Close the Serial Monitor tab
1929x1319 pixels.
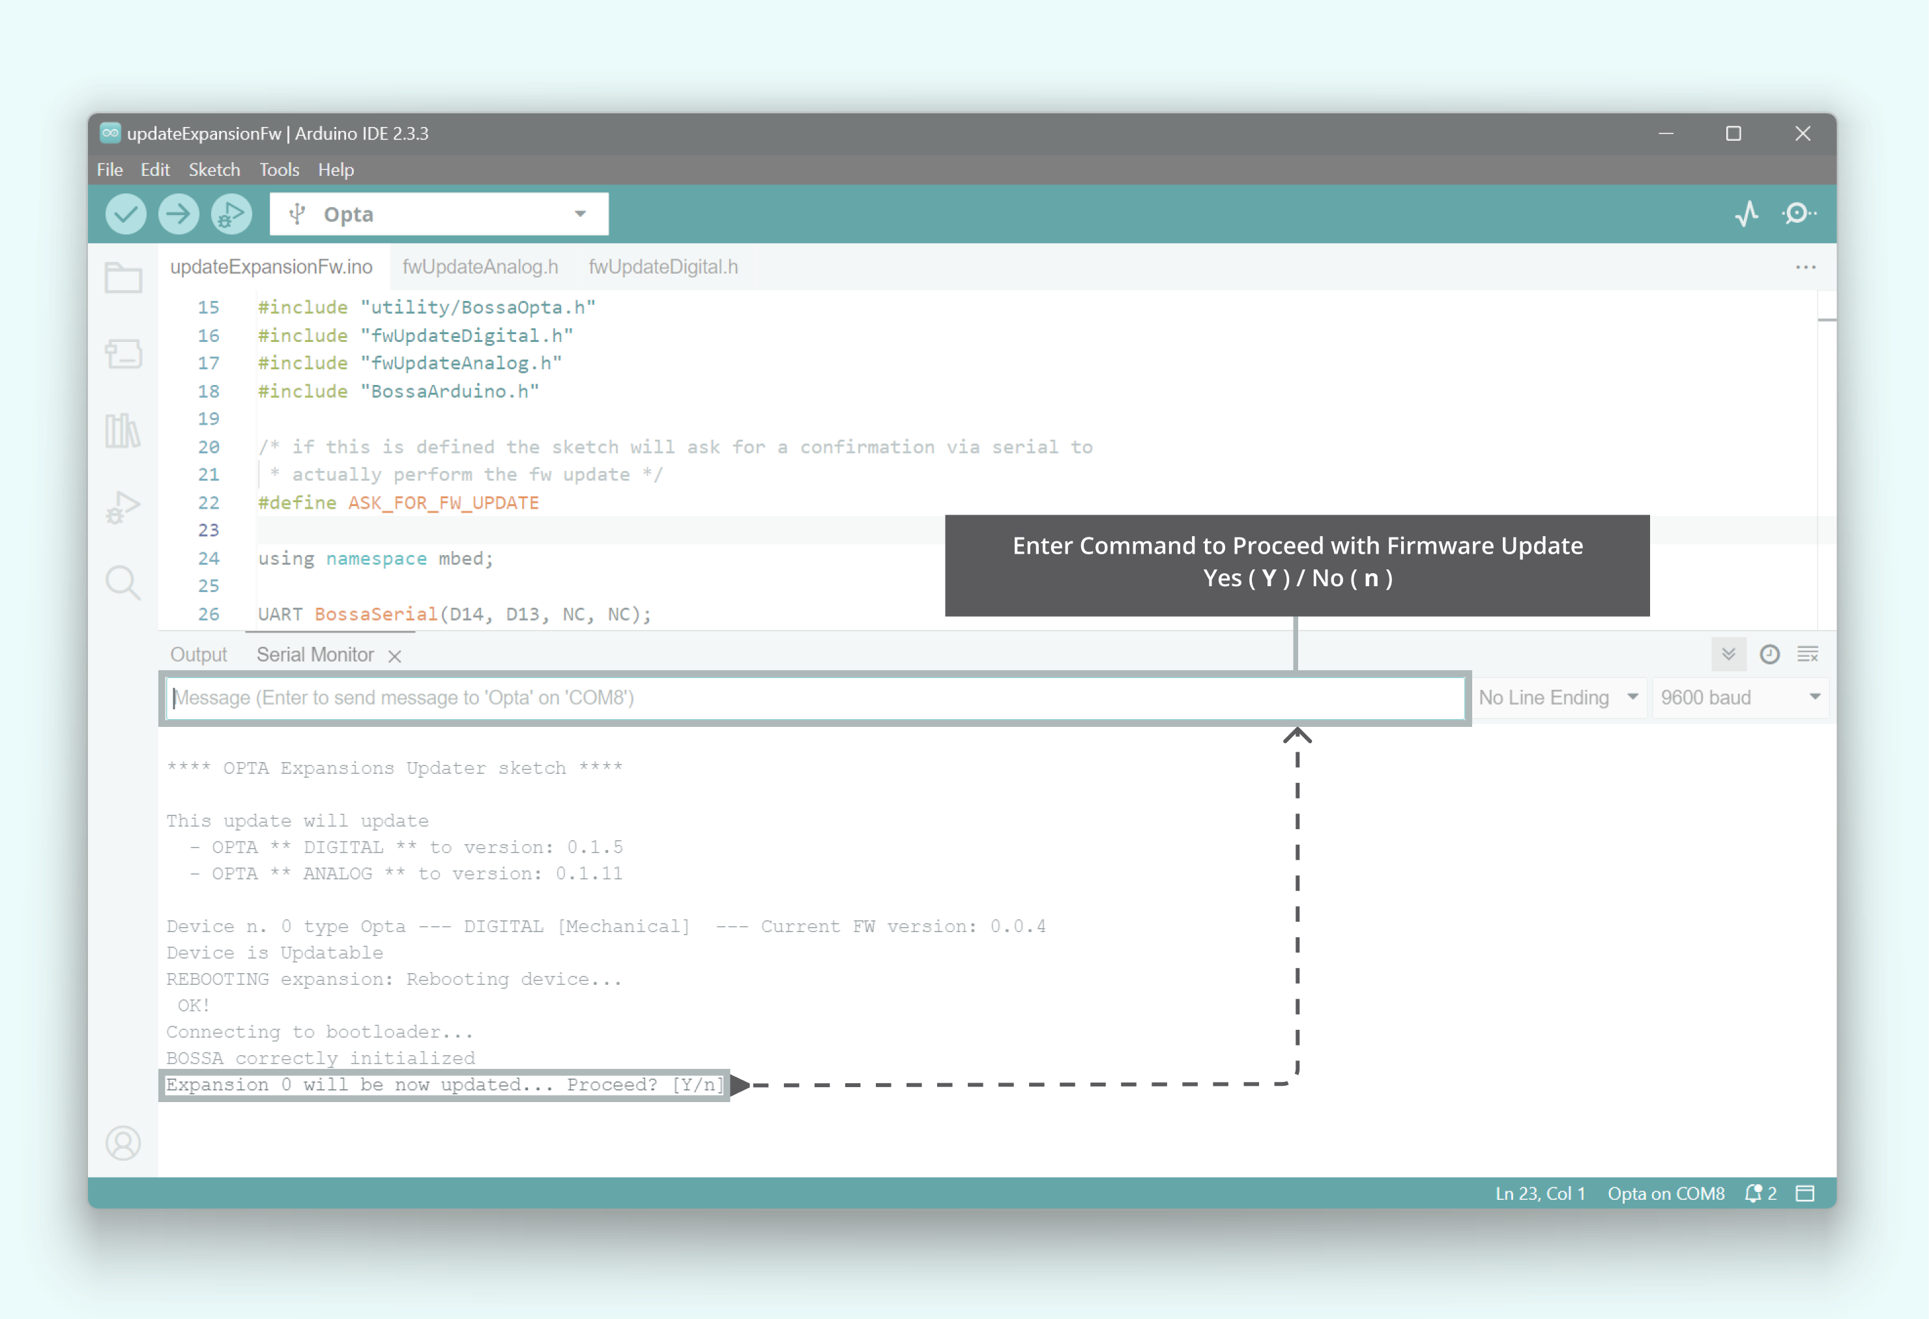395,656
